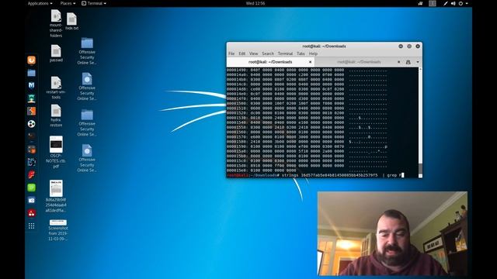Open the terminal tab list dropdown arrow
Screen dimensions: 497x279
(x=418, y=62)
